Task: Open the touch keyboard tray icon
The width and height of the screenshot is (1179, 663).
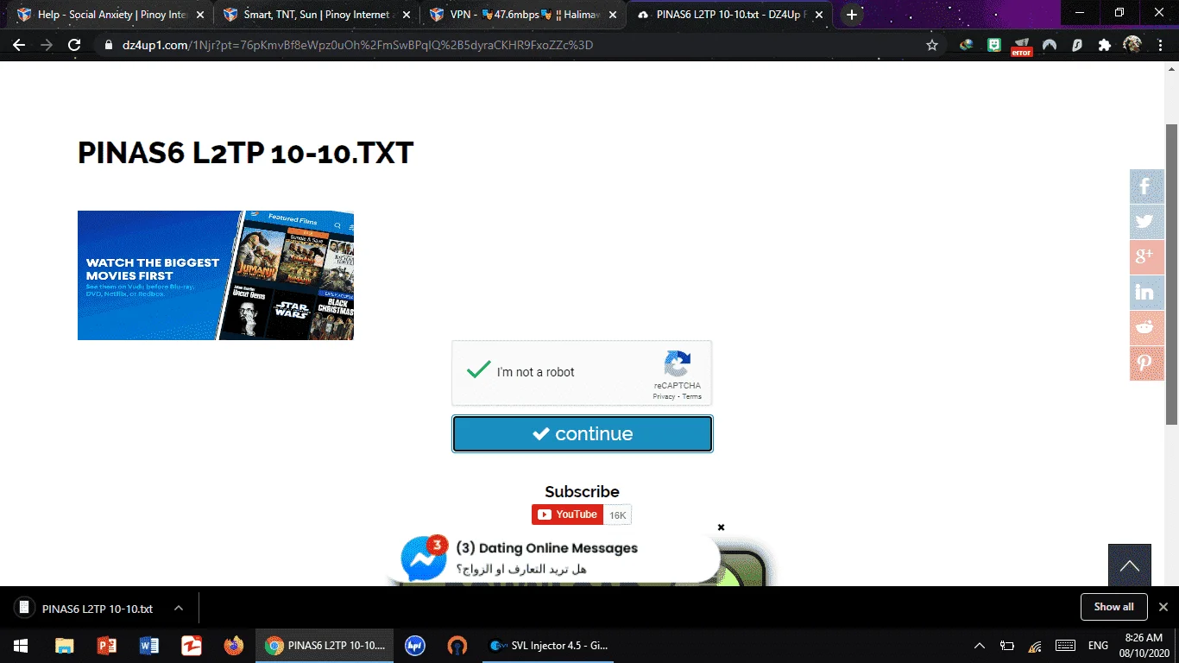Action: tap(1065, 645)
